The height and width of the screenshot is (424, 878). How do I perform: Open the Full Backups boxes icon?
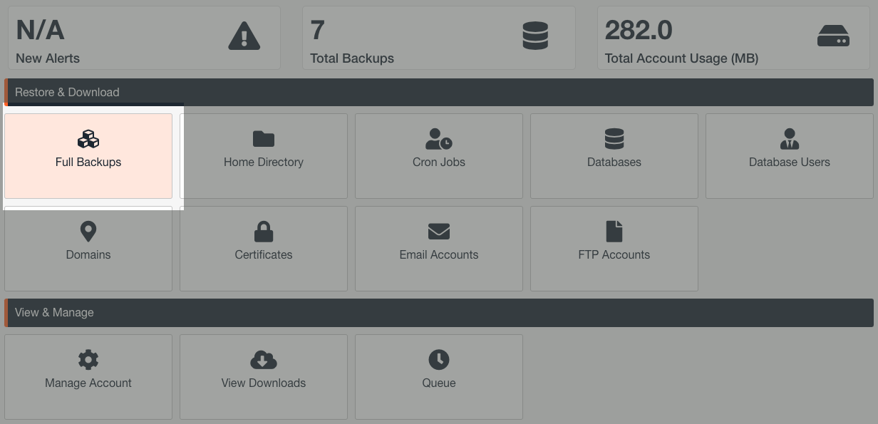[88, 139]
